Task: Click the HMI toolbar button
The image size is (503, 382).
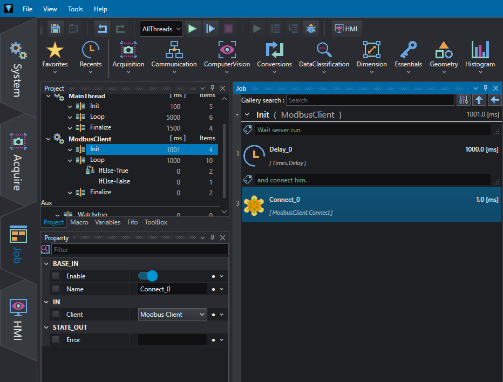Action: (x=346, y=29)
